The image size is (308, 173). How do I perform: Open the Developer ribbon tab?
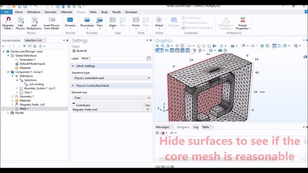131,12
